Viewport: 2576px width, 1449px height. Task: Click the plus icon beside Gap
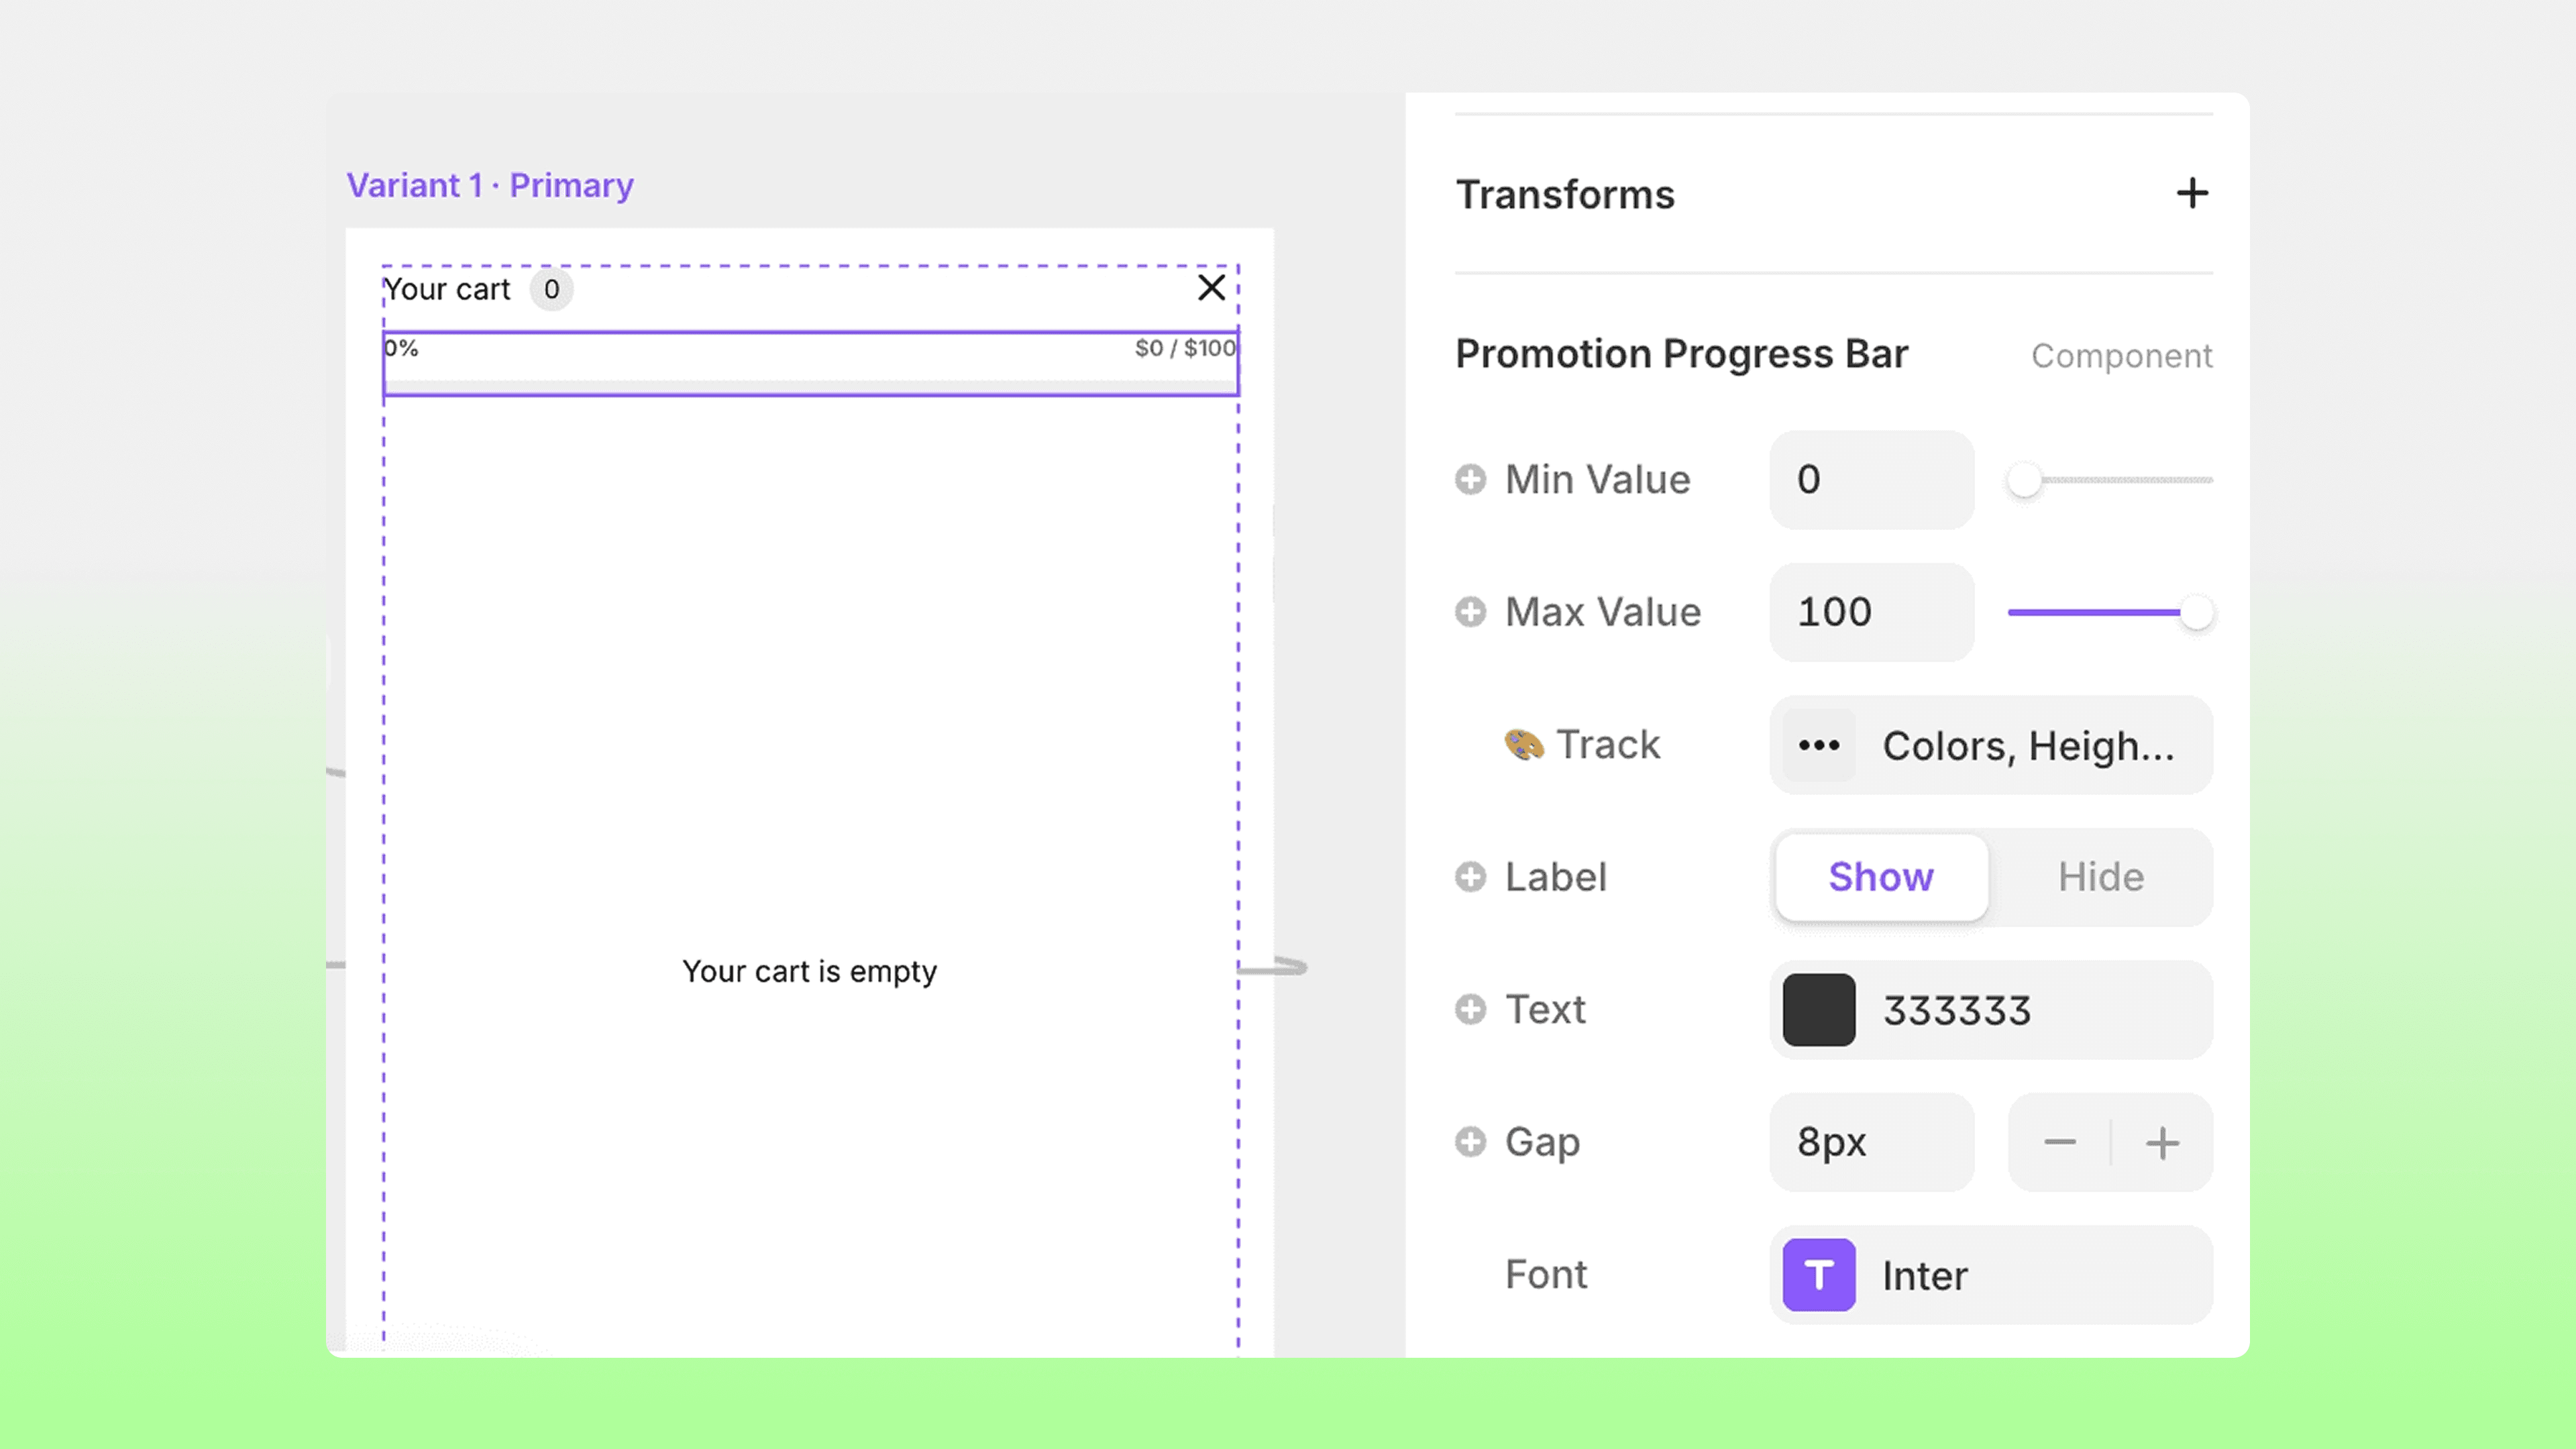pyautogui.click(x=1470, y=1141)
